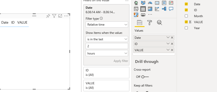Select the Power Apps visualization
This screenshot has width=217, height=92.
(143, 15)
